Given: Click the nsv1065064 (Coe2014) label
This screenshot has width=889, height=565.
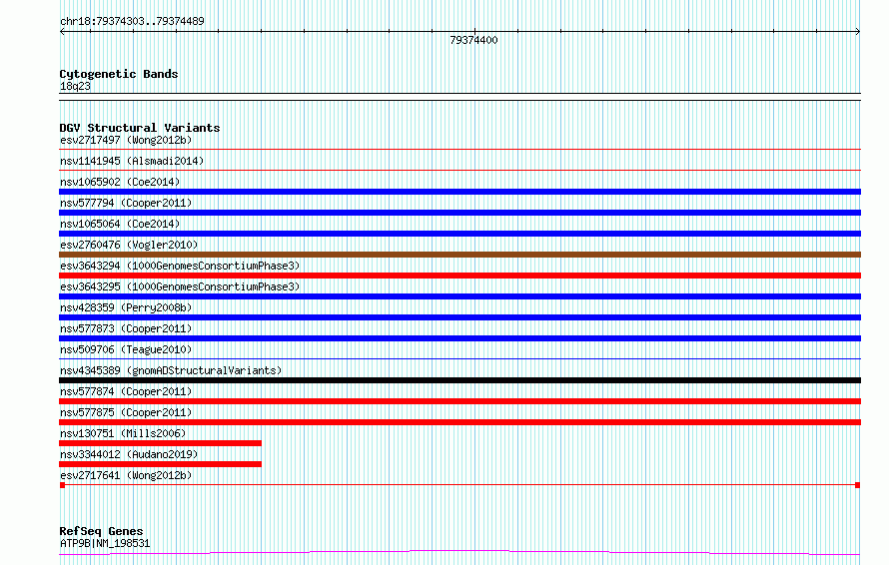Looking at the screenshot, I should [120, 224].
